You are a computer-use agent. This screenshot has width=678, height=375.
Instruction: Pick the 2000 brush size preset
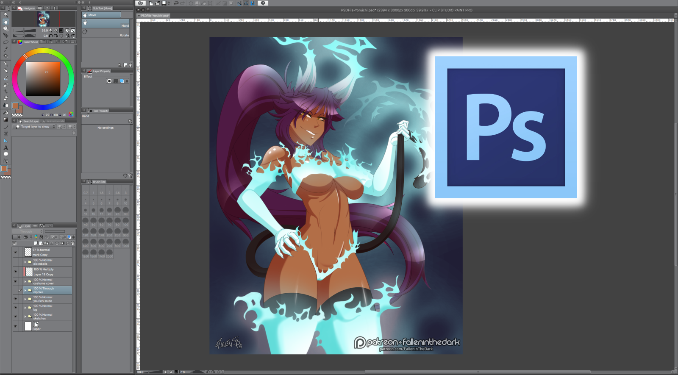pos(109,254)
